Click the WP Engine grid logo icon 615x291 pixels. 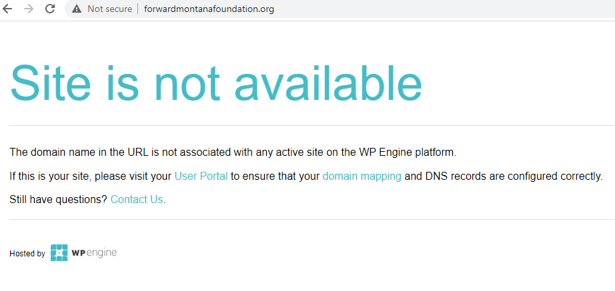coord(59,253)
